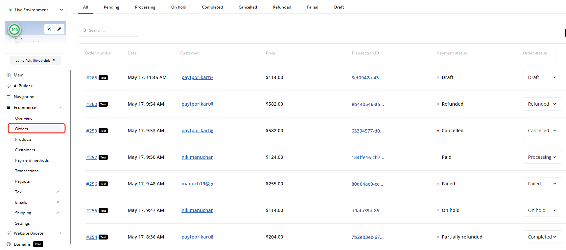Open the game-fish.10web.club site link
This screenshot has width=566, height=250.
pyautogui.click(x=35, y=60)
